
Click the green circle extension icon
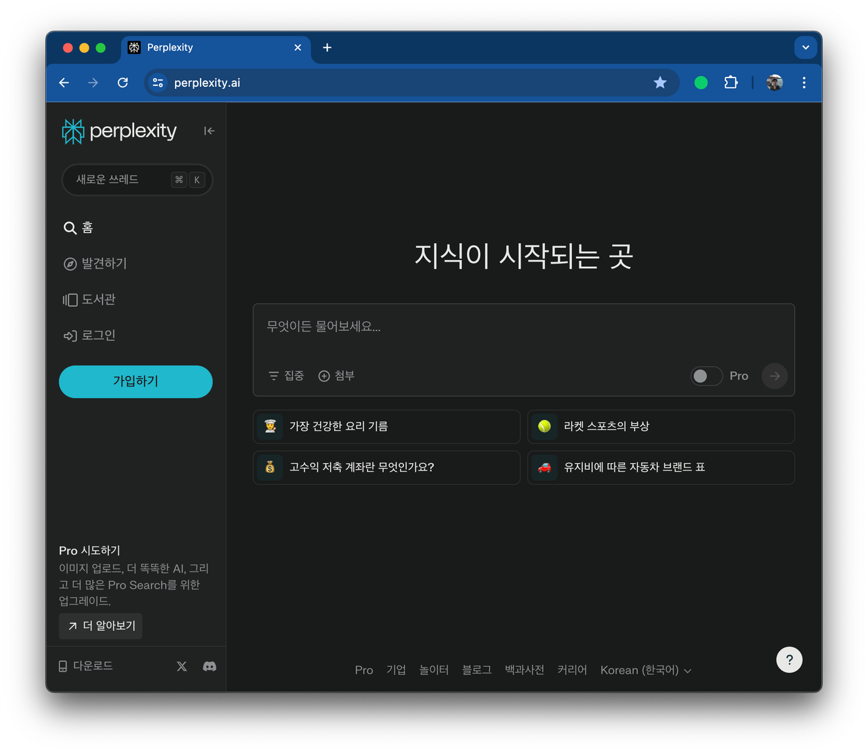coord(701,83)
